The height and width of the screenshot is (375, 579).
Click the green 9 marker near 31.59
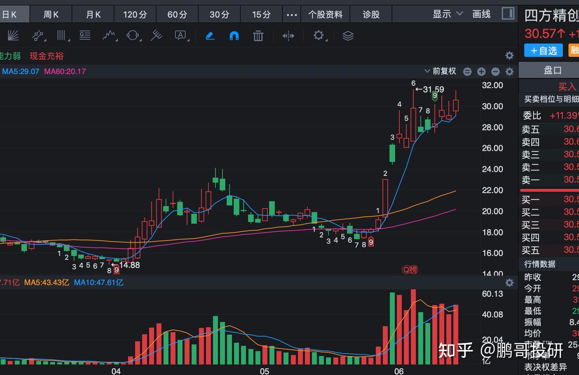pyautogui.click(x=435, y=96)
